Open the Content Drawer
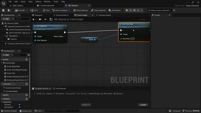The image size is (201, 113). pyautogui.click(x=9, y=111)
